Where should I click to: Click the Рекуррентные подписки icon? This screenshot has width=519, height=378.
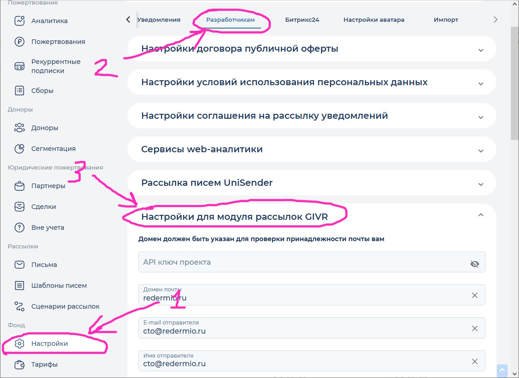coord(19,66)
